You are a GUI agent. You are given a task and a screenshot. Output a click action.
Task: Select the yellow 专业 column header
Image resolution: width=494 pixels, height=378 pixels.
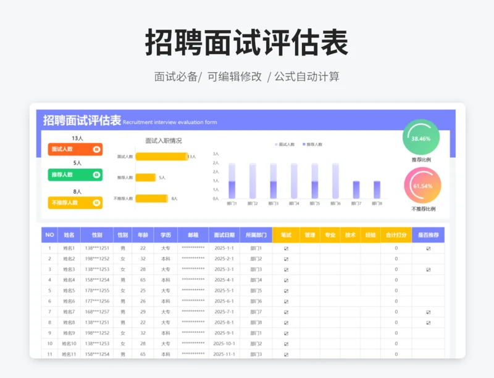click(330, 235)
